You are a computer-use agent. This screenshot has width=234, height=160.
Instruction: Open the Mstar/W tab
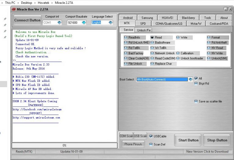196,23
